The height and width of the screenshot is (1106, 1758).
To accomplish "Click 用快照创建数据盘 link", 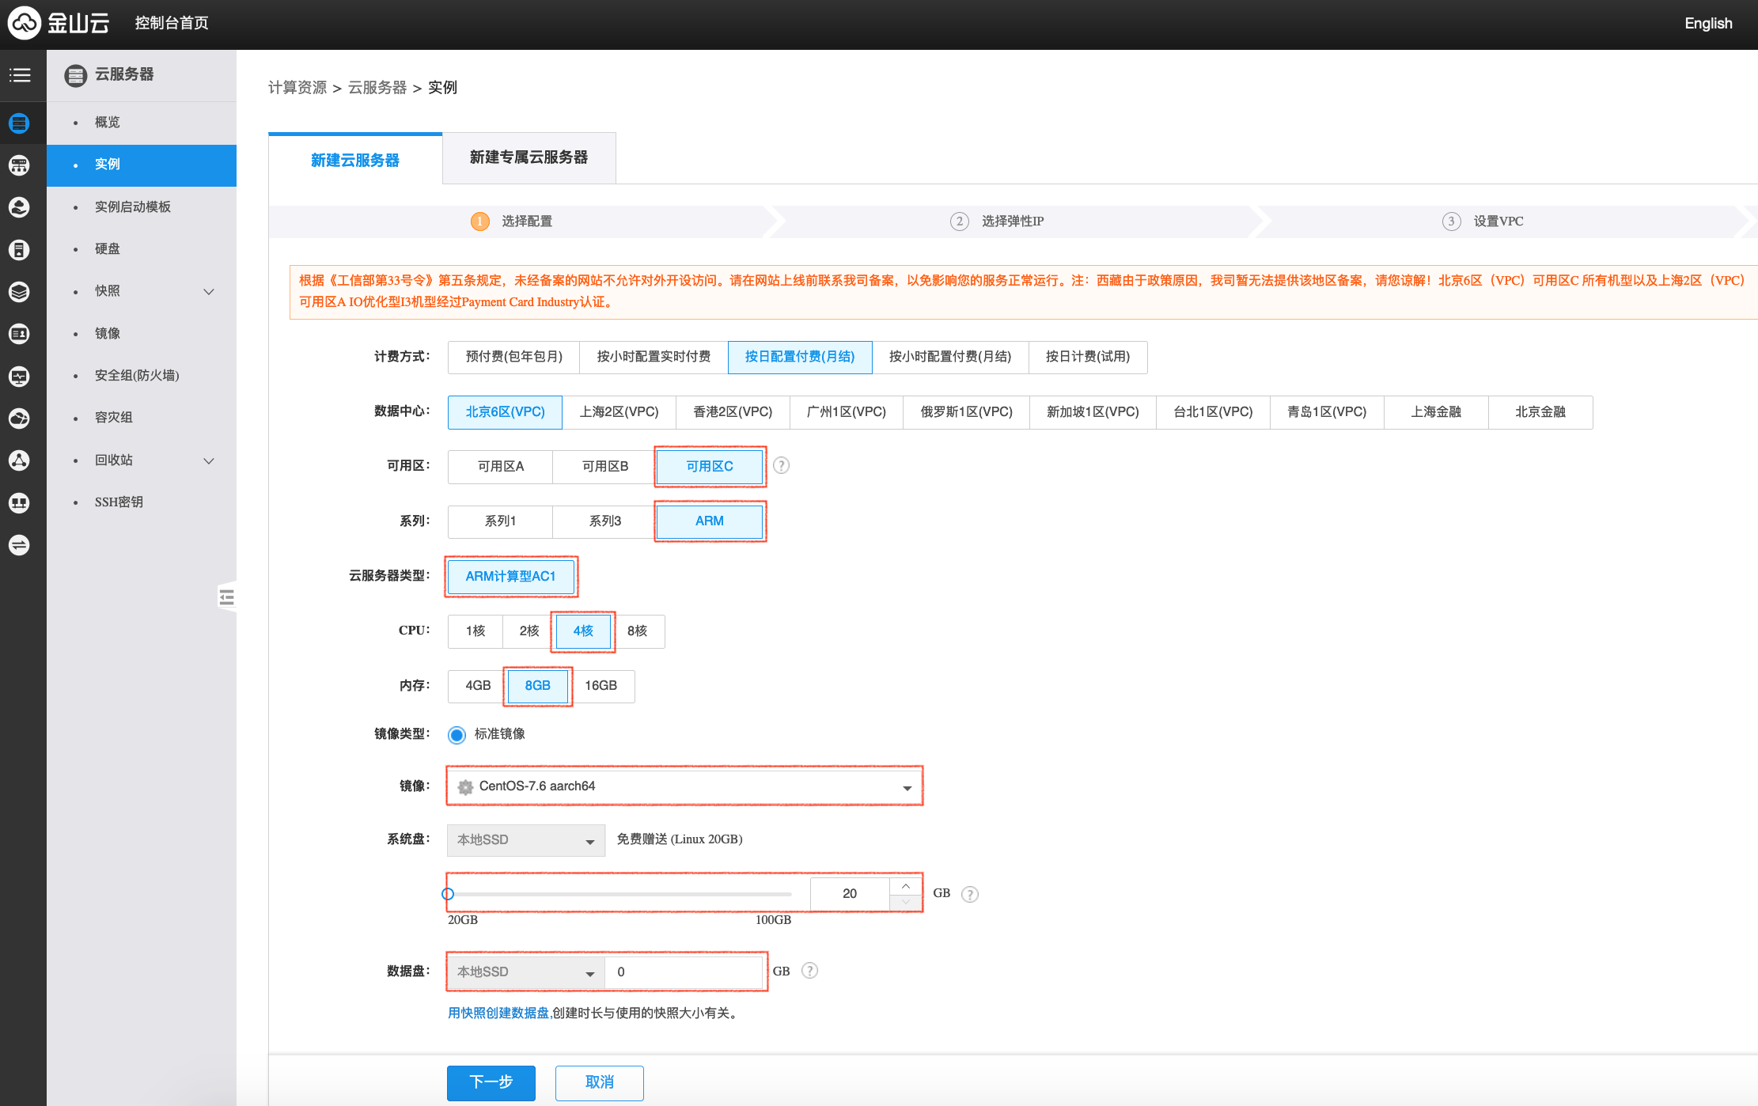I will coord(498,1013).
